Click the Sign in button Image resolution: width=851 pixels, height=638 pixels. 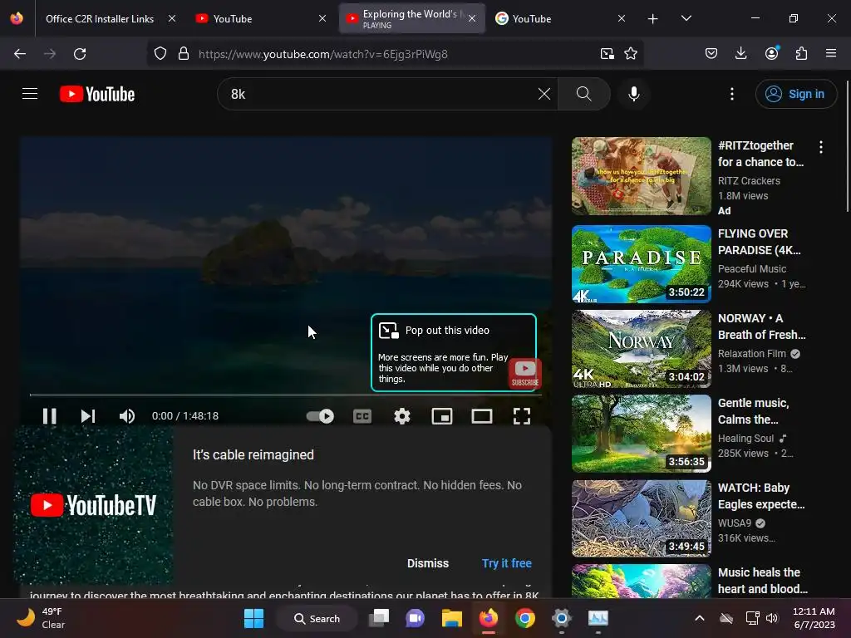tap(795, 94)
